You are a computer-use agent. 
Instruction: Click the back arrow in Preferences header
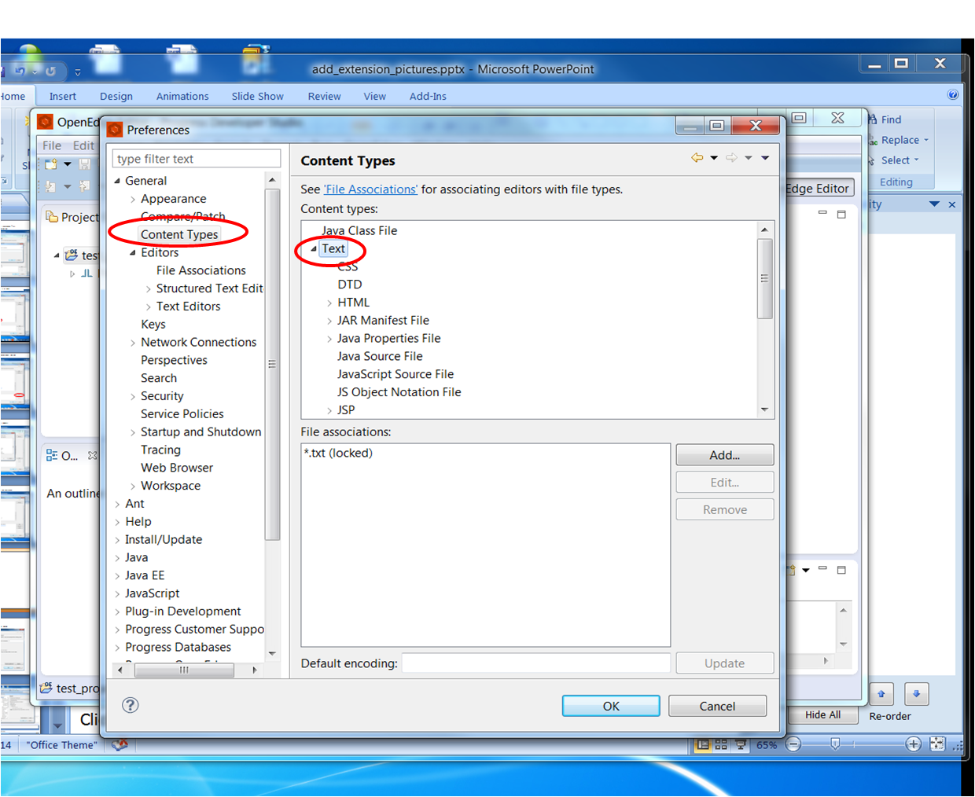[x=697, y=158]
